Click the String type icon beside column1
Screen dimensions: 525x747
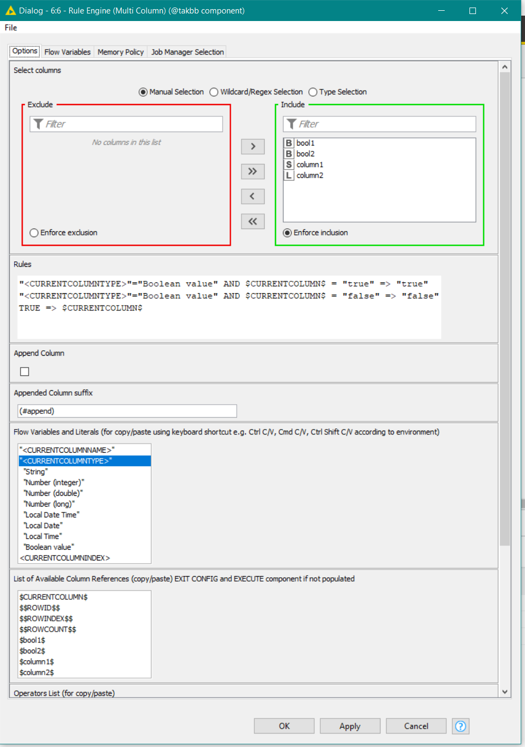coord(289,164)
